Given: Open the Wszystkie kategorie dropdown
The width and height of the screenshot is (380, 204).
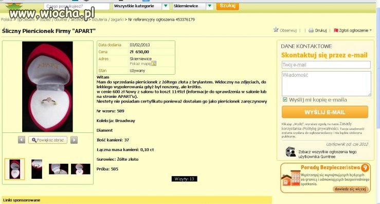Looking at the screenshot, I should [141, 6].
